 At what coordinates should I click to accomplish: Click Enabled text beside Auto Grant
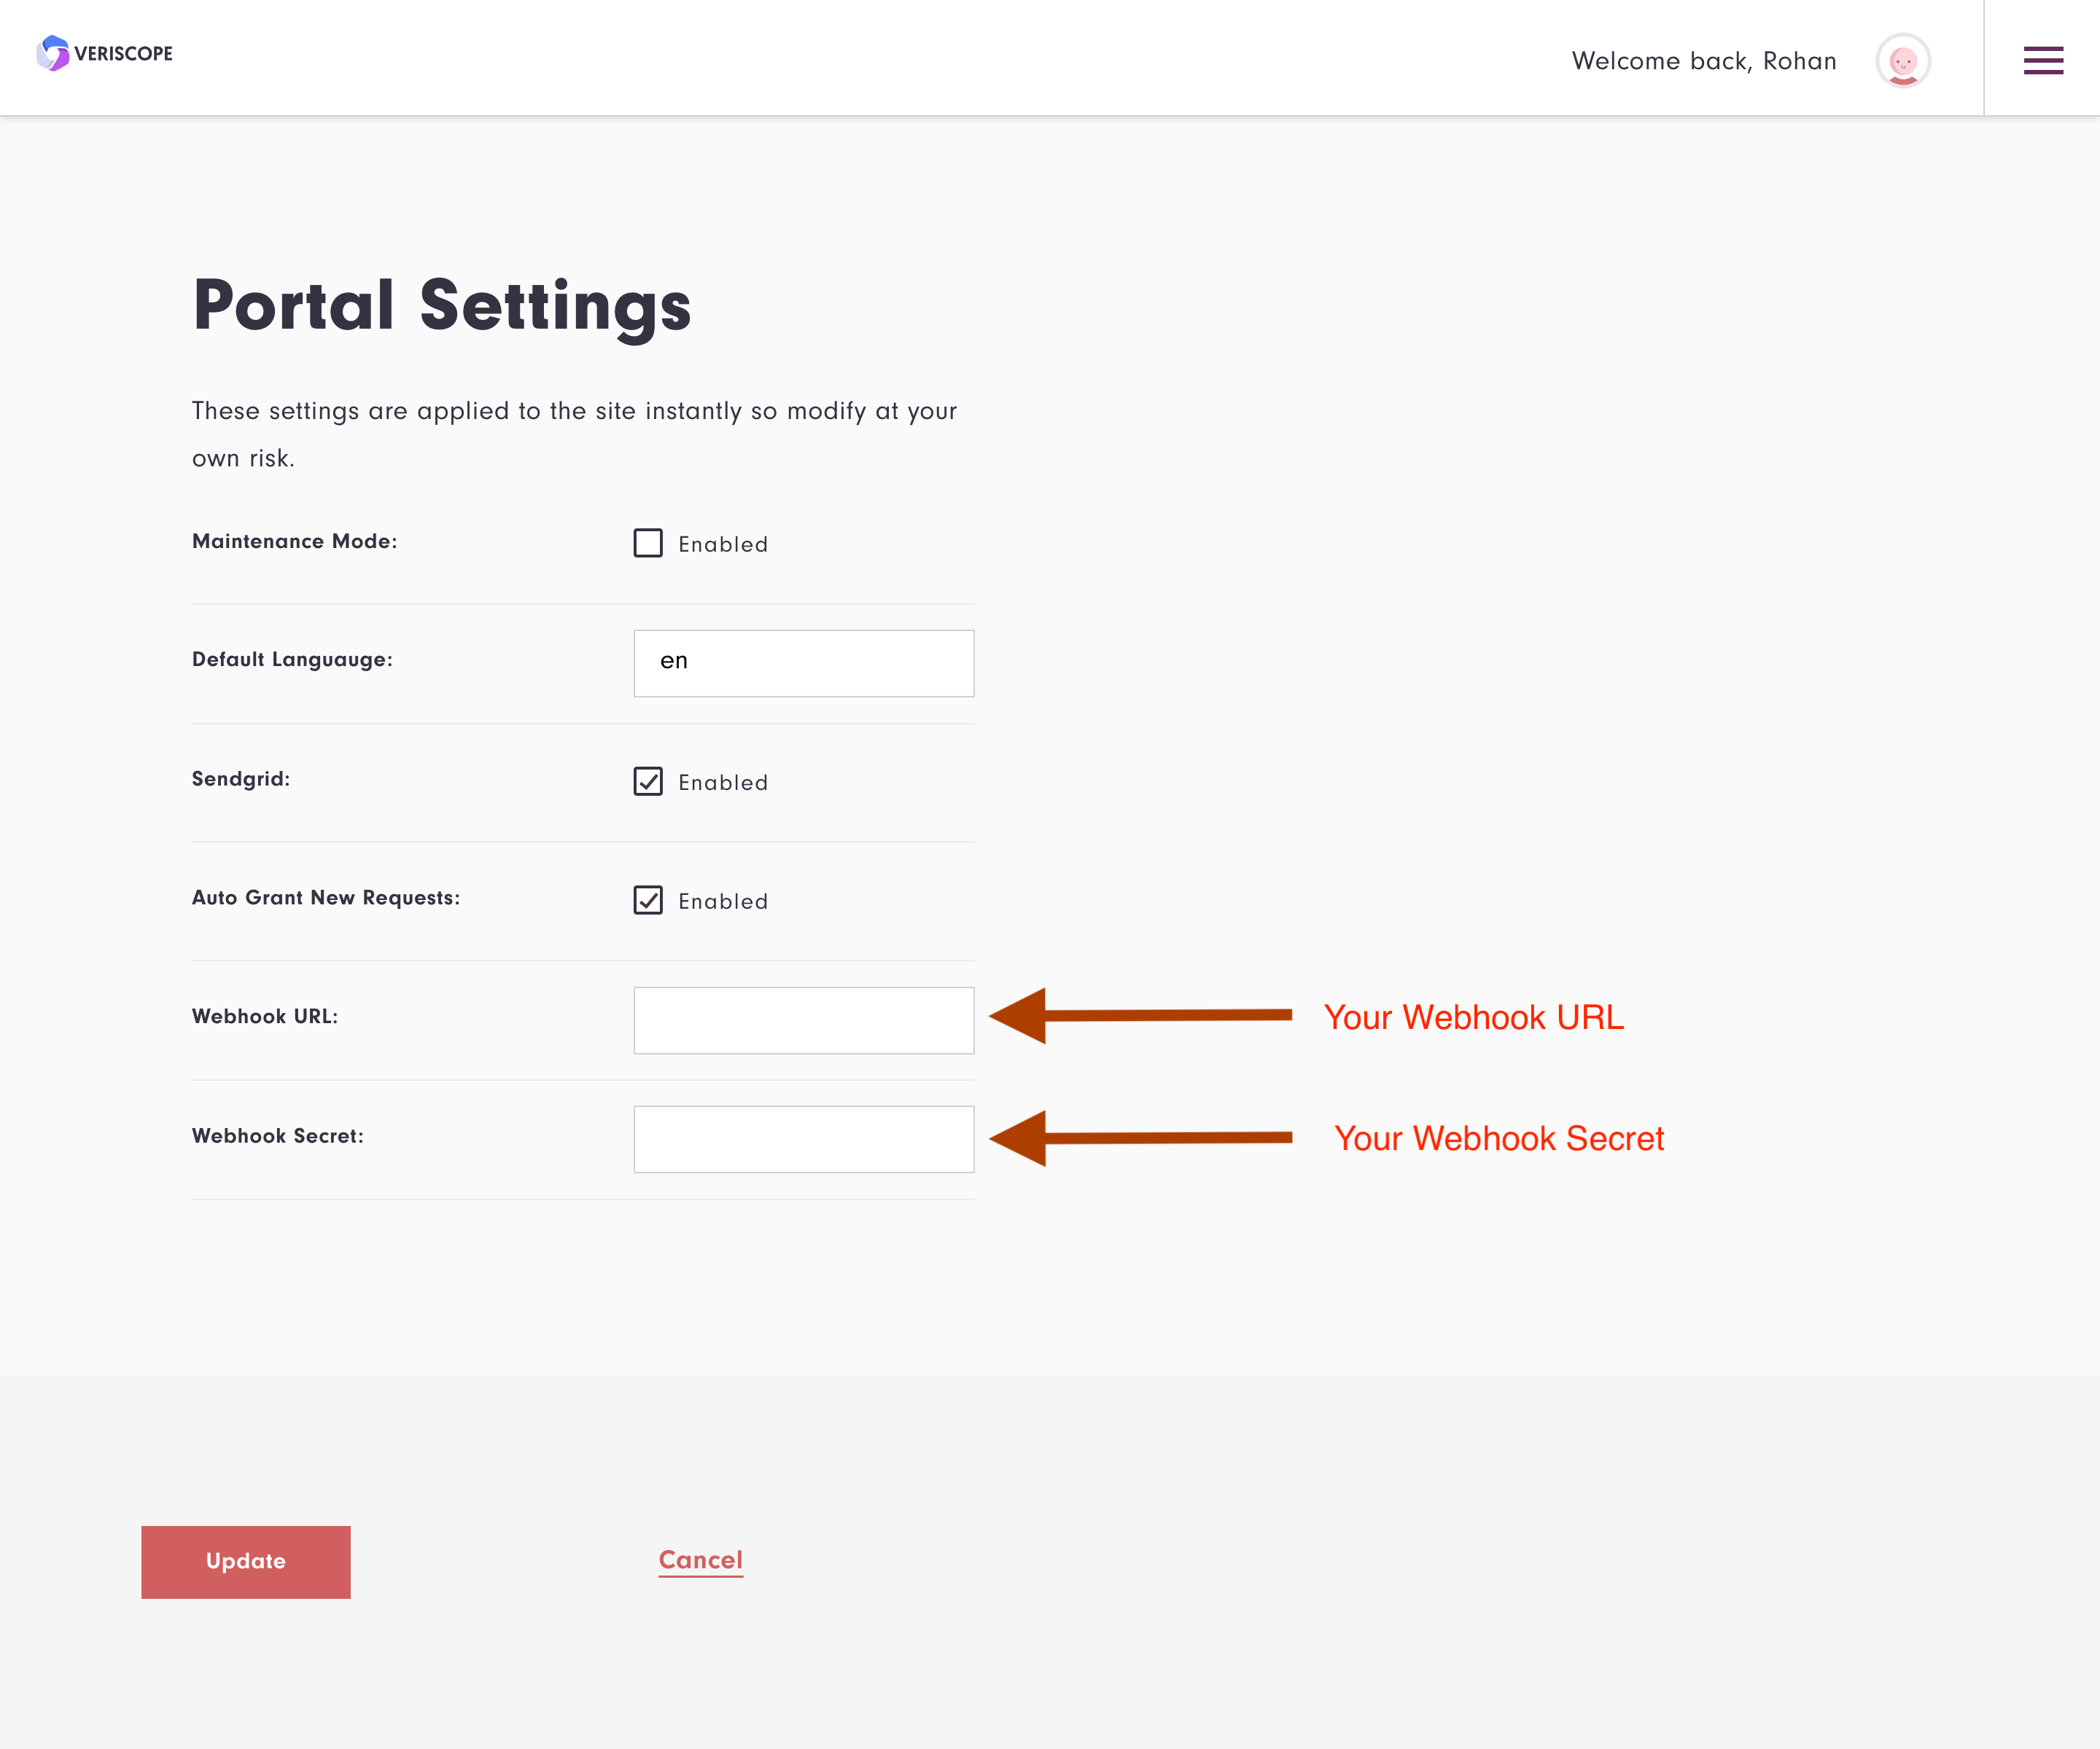click(x=723, y=901)
